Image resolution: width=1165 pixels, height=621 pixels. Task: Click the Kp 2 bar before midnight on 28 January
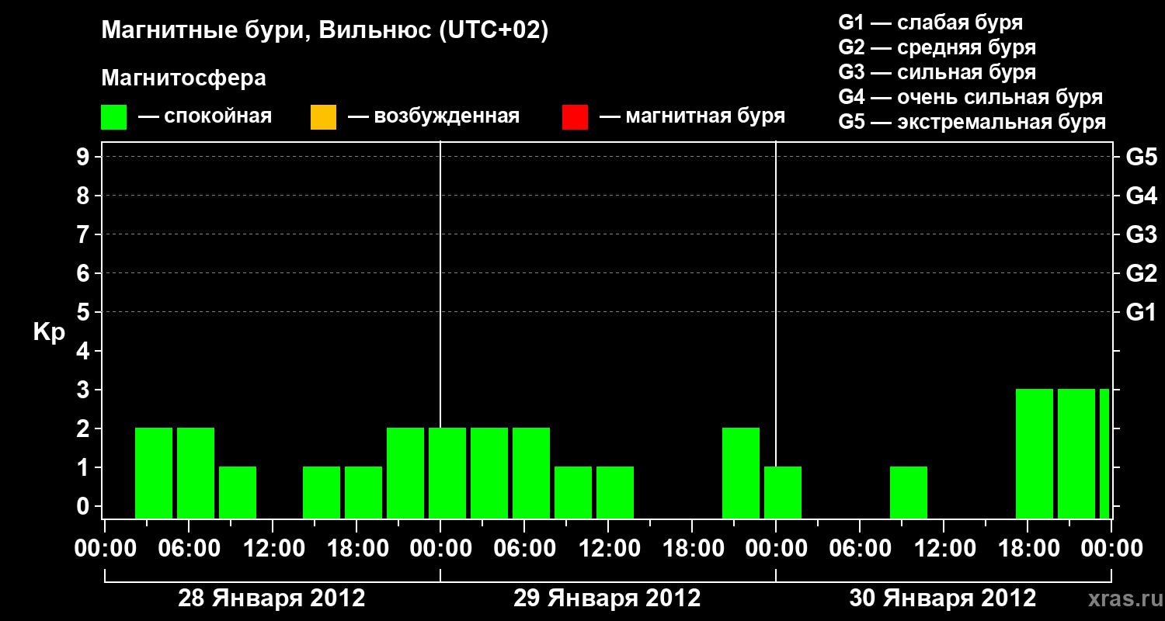(405, 473)
